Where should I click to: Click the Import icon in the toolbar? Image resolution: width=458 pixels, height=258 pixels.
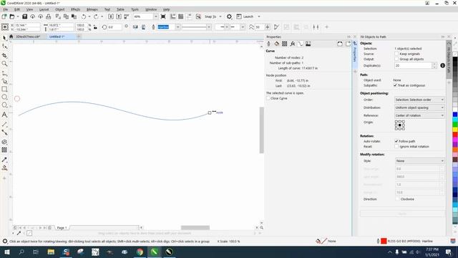pos(111,16)
